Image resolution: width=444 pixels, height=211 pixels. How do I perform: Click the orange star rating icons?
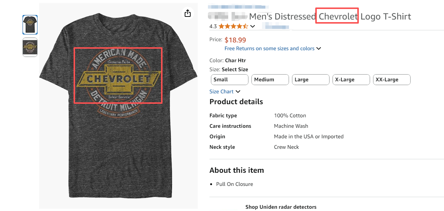233,26
